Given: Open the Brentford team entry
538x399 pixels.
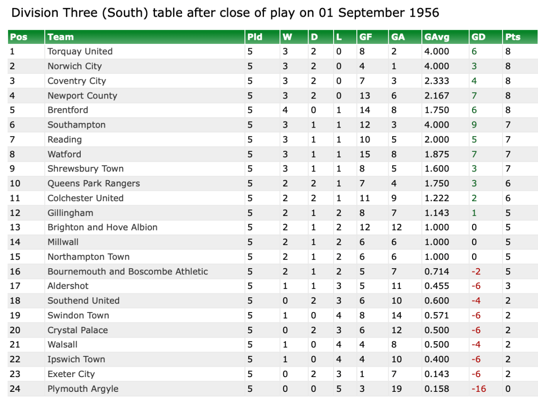Looking at the screenshot, I should coord(68,110).
